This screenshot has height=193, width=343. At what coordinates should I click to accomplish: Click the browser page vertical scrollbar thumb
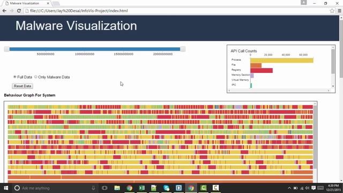coord(341,49)
